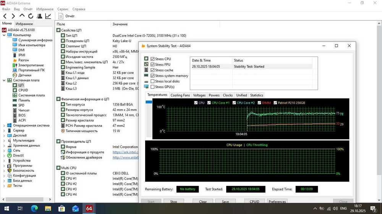382x214 pixels.
Task: Toggle the Stress cache checkbox
Action: 152,70
